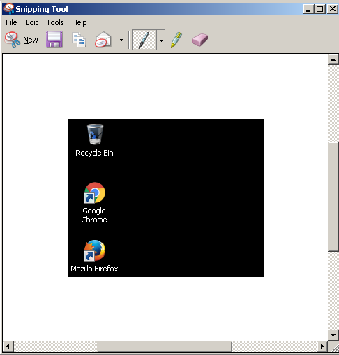Click the 'Mozilla Firefox' label text
339x355 pixels.
[94, 269]
